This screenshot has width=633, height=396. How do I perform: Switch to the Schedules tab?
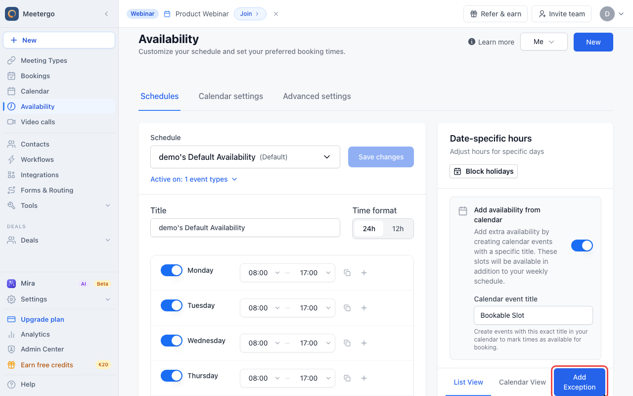159,97
